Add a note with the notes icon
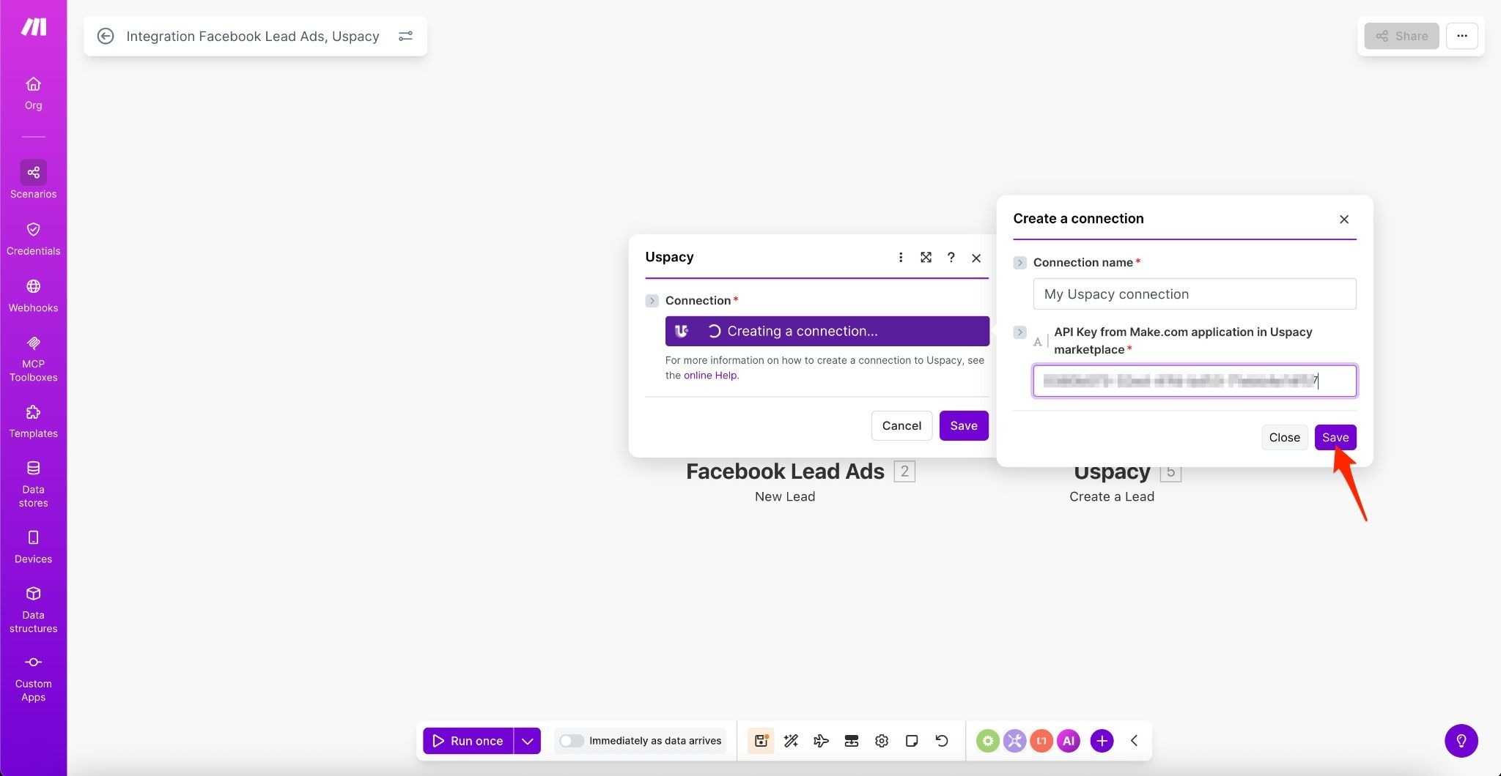This screenshot has width=1501, height=776. click(x=912, y=741)
